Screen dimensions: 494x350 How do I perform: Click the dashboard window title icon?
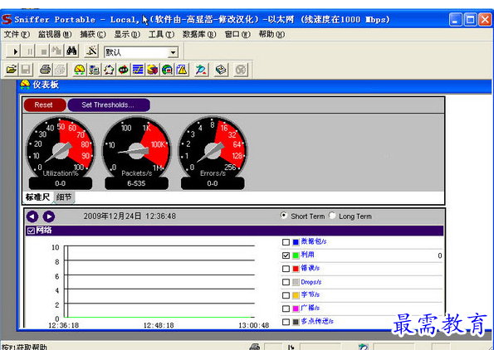(25, 85)
